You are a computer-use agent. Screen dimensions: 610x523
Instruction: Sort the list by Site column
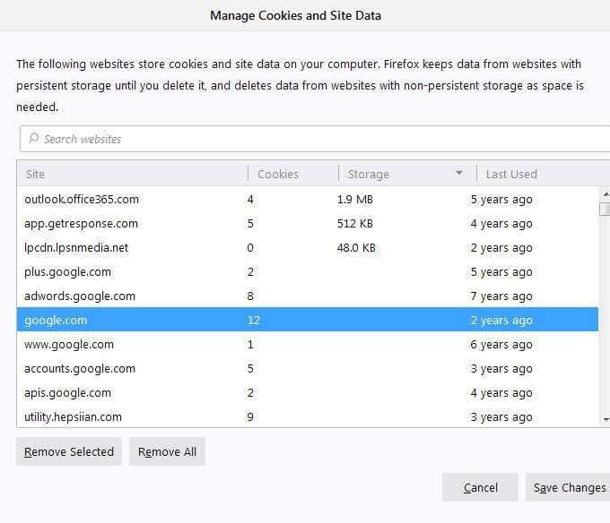coord(132,174)
